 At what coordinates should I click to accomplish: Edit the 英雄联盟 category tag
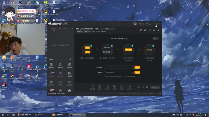pos(84,31)
